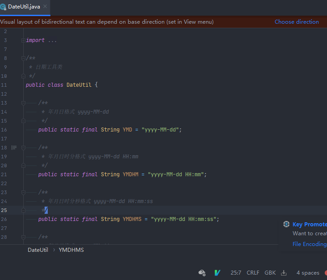The height and width of the screenshot is (280, 327).
Task: Fold the Javadoc comment starting on line 18
Action: [23, 148]
